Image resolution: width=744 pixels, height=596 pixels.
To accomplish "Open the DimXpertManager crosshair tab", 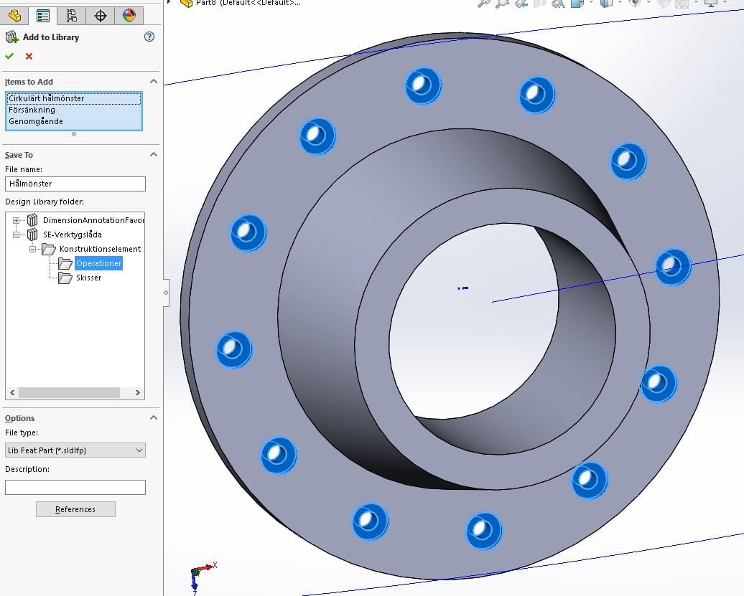I will pyautogui.click(x=100, y=16).
